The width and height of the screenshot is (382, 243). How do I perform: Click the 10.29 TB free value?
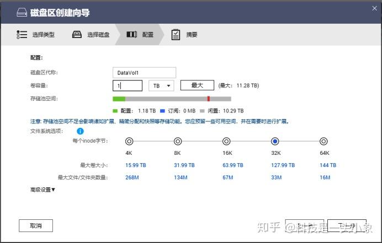[x=234, y=111]
